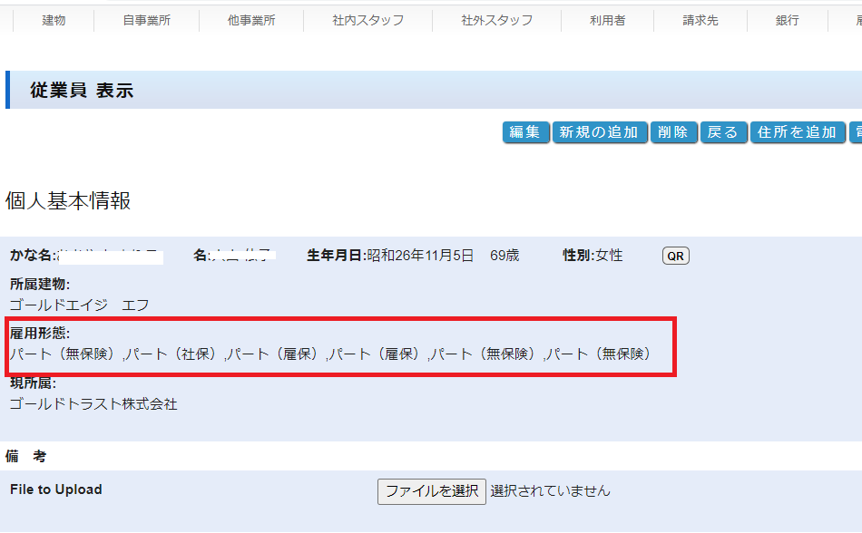Click the ゴールドトラスト株式会社 company name
The height and width of the screenshot is (533, 862).
(x=93, y=404)
